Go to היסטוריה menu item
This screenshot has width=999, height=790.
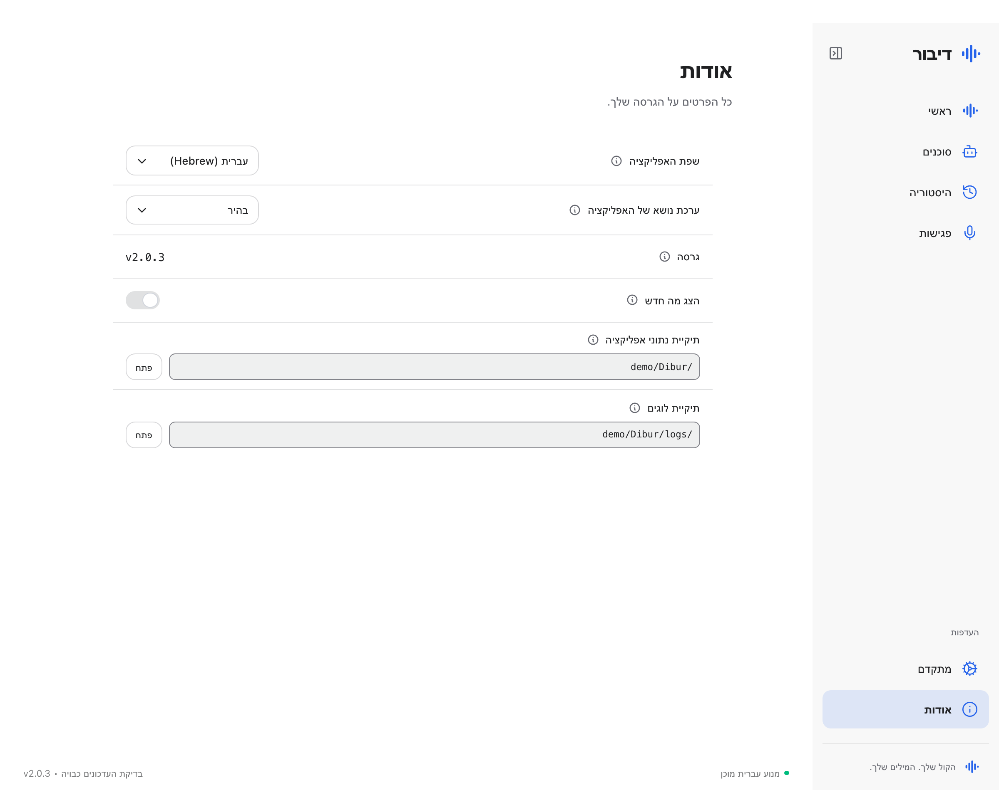coord(905,192)
